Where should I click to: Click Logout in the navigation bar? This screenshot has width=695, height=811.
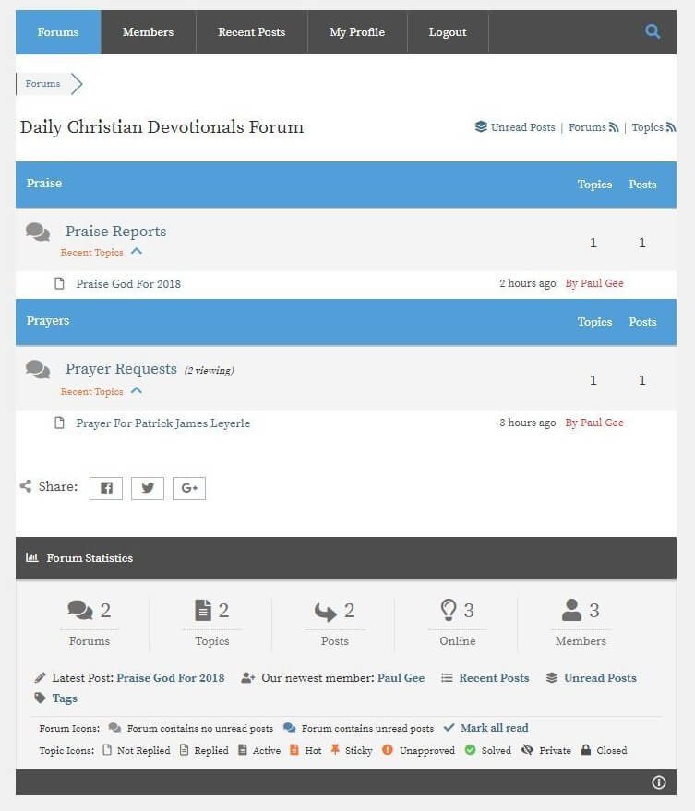[x=448, y=32]
